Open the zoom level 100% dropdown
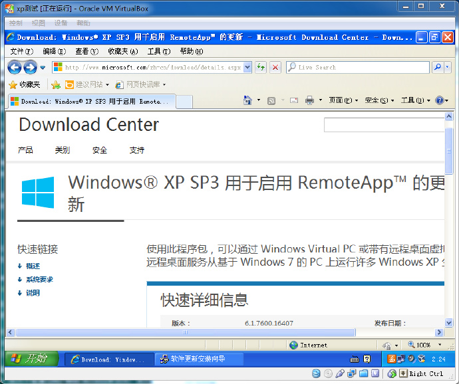The width and height of the screenshot is (459, 384). coord(440,345)
